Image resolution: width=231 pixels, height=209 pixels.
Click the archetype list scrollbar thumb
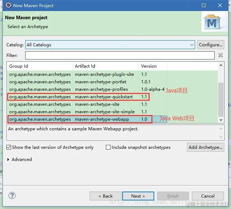tap(221, 99)
